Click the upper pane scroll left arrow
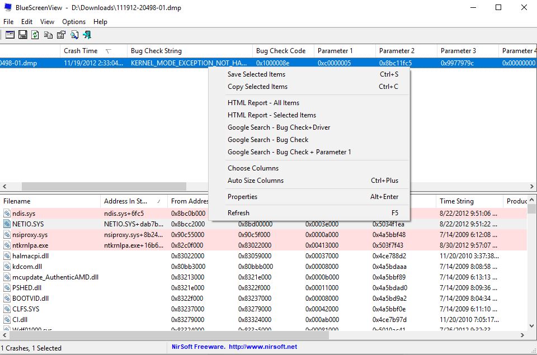 4,186
